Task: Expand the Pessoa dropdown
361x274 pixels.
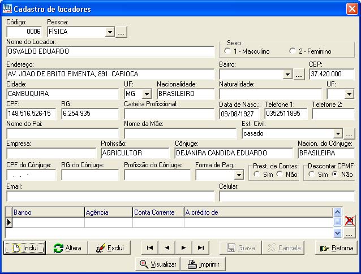Action: [110, 32]
